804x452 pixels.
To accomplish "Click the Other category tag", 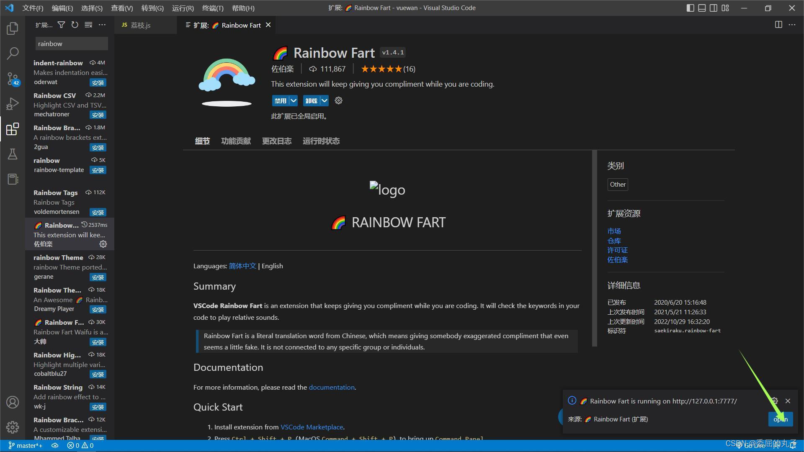I will 618,185.
